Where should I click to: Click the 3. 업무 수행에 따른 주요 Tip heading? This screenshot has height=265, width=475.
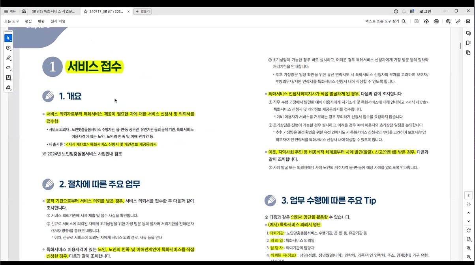pos(329,200)
